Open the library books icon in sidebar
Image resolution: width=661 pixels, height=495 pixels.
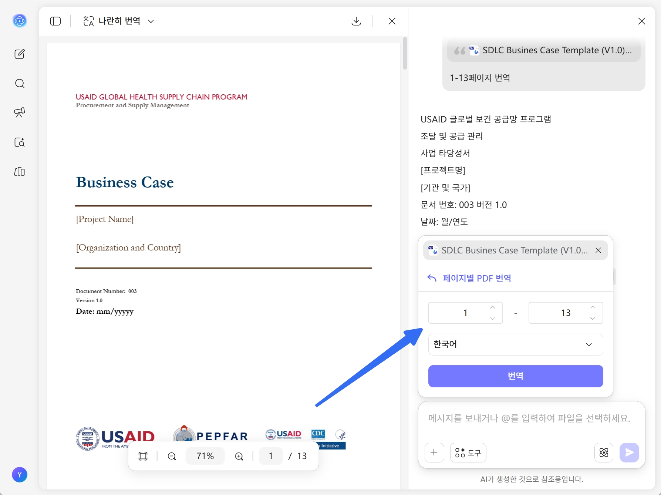point(20,171)
